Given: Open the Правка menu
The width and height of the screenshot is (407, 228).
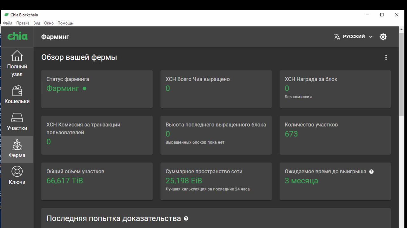Looking at the screenshot, I should (x=23, y=23).
